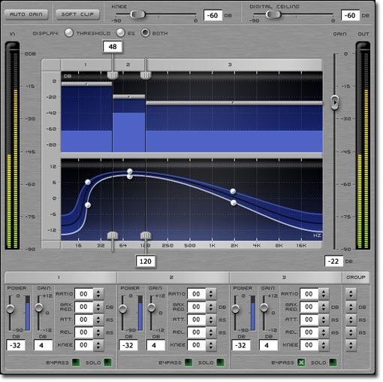The width and height of the screenshot is (383, 382).
Task: Click the Digital Ceiling -60 value field
Action: 350,16
